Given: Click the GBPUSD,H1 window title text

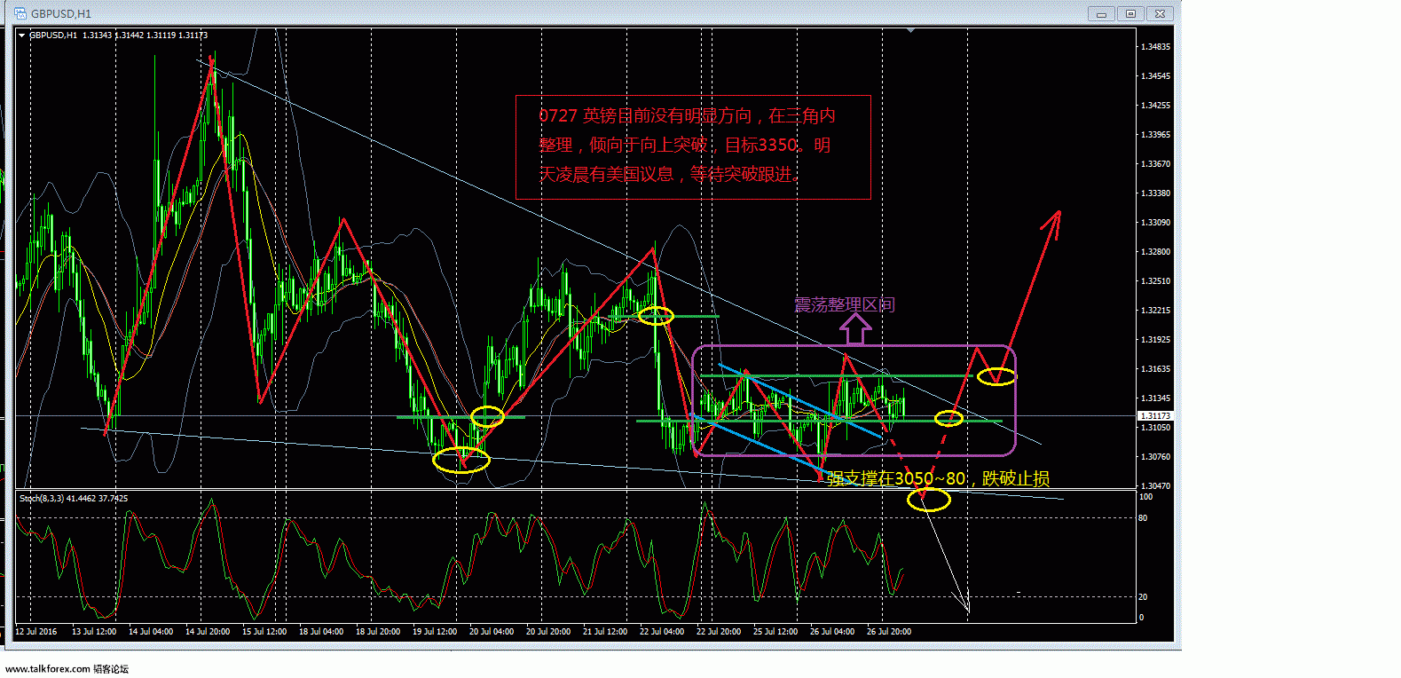Looking at the screenshot, I should (x=61, y=13).
